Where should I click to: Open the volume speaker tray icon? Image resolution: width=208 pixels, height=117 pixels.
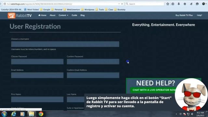point(192,114)
